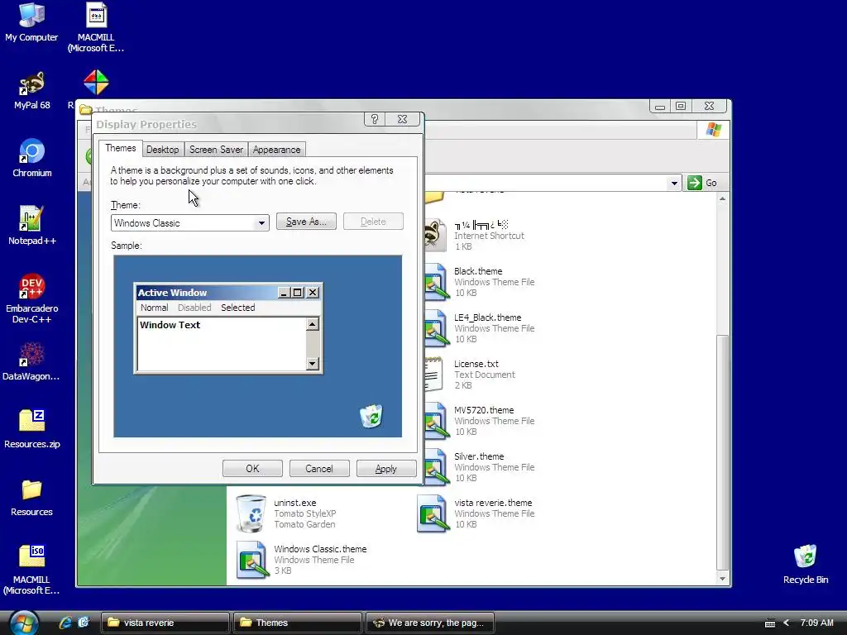This screenshot has width=847, height=635.
Task: Click the Go button in Explorer address bar
Action: pyautogui.click(x=702, y=183)
